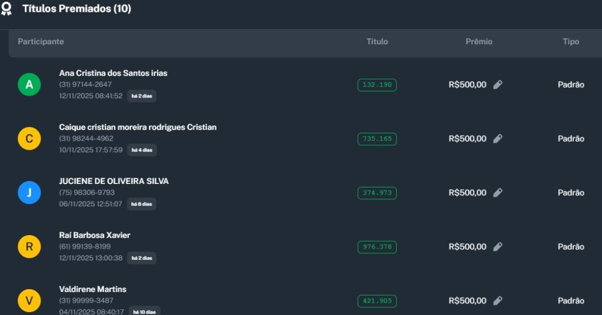Viewport: 602px width, 315px height.
Task: Click the blue J avatar
Action: point(29,193)
